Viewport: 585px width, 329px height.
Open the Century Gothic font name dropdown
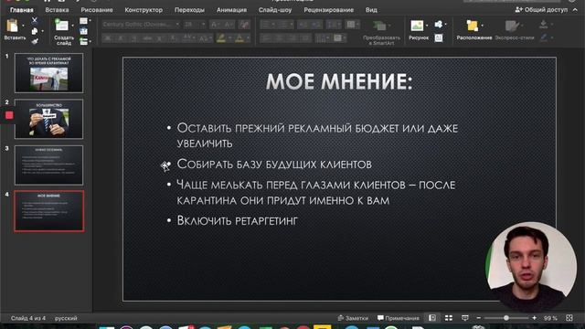(177, 25)
